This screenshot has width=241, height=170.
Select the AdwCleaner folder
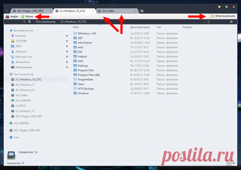(83, 43)
